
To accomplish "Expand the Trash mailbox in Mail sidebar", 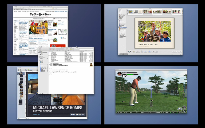I will 40,55.
